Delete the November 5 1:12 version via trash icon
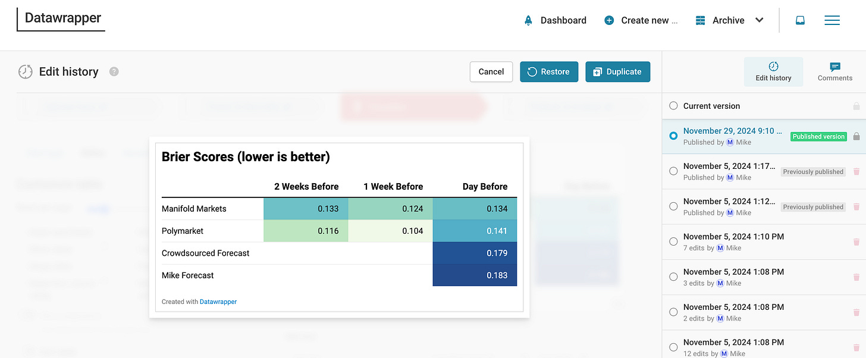 856,206
